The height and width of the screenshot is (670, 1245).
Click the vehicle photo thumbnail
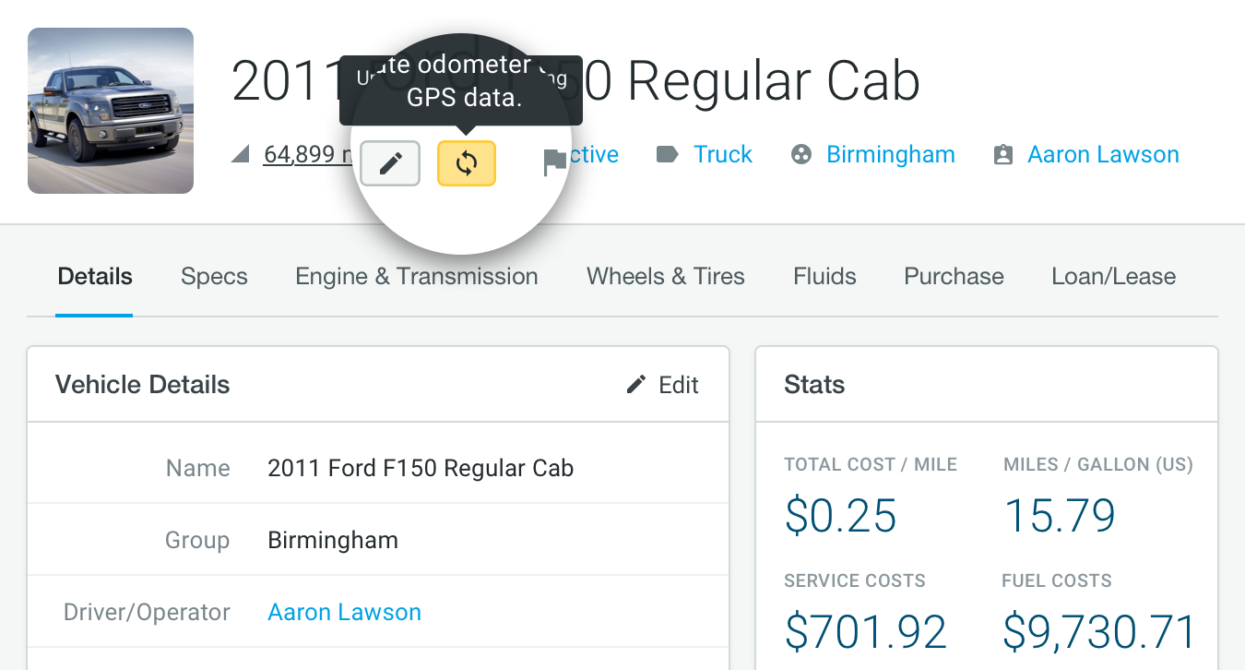pyautogui.click(x=111, y=111)
